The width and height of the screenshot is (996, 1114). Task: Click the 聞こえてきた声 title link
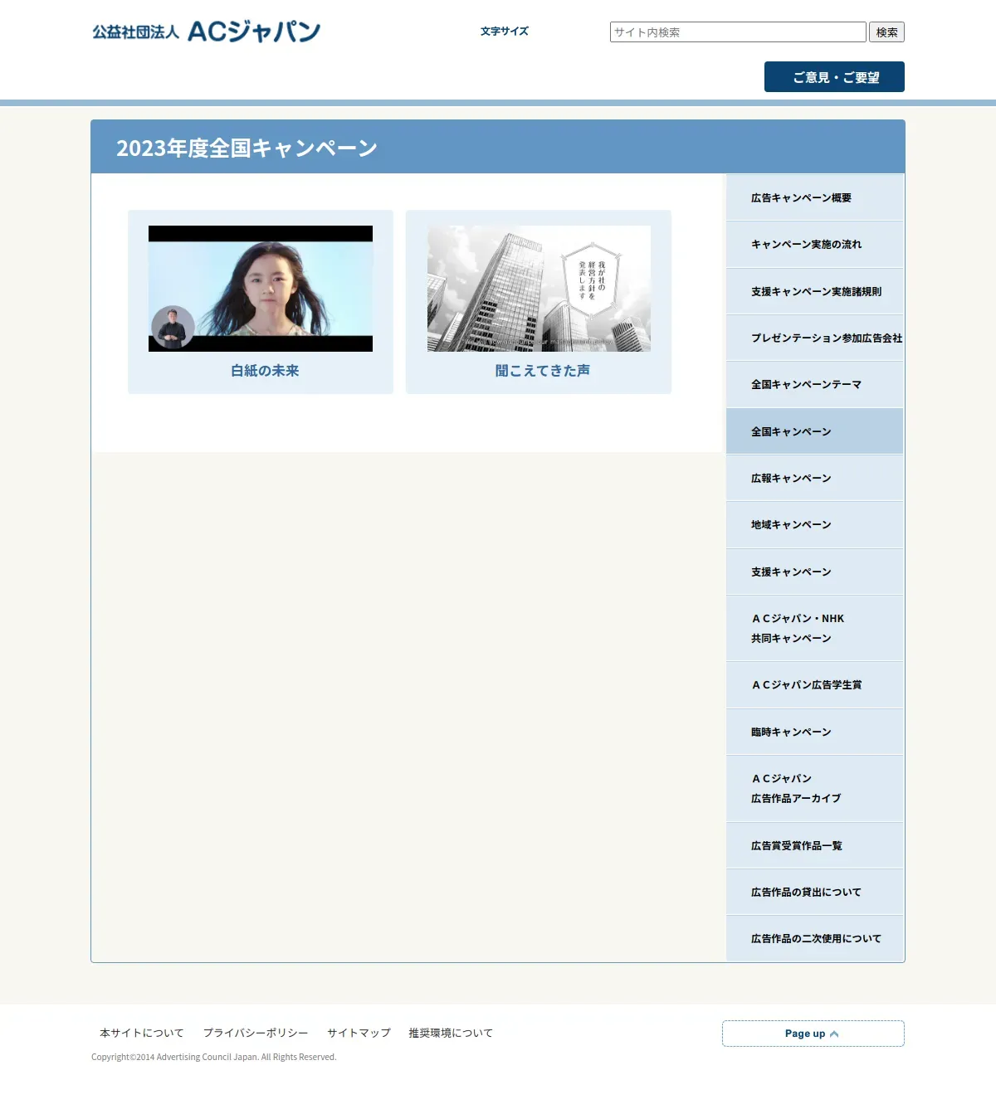(543, 371)
